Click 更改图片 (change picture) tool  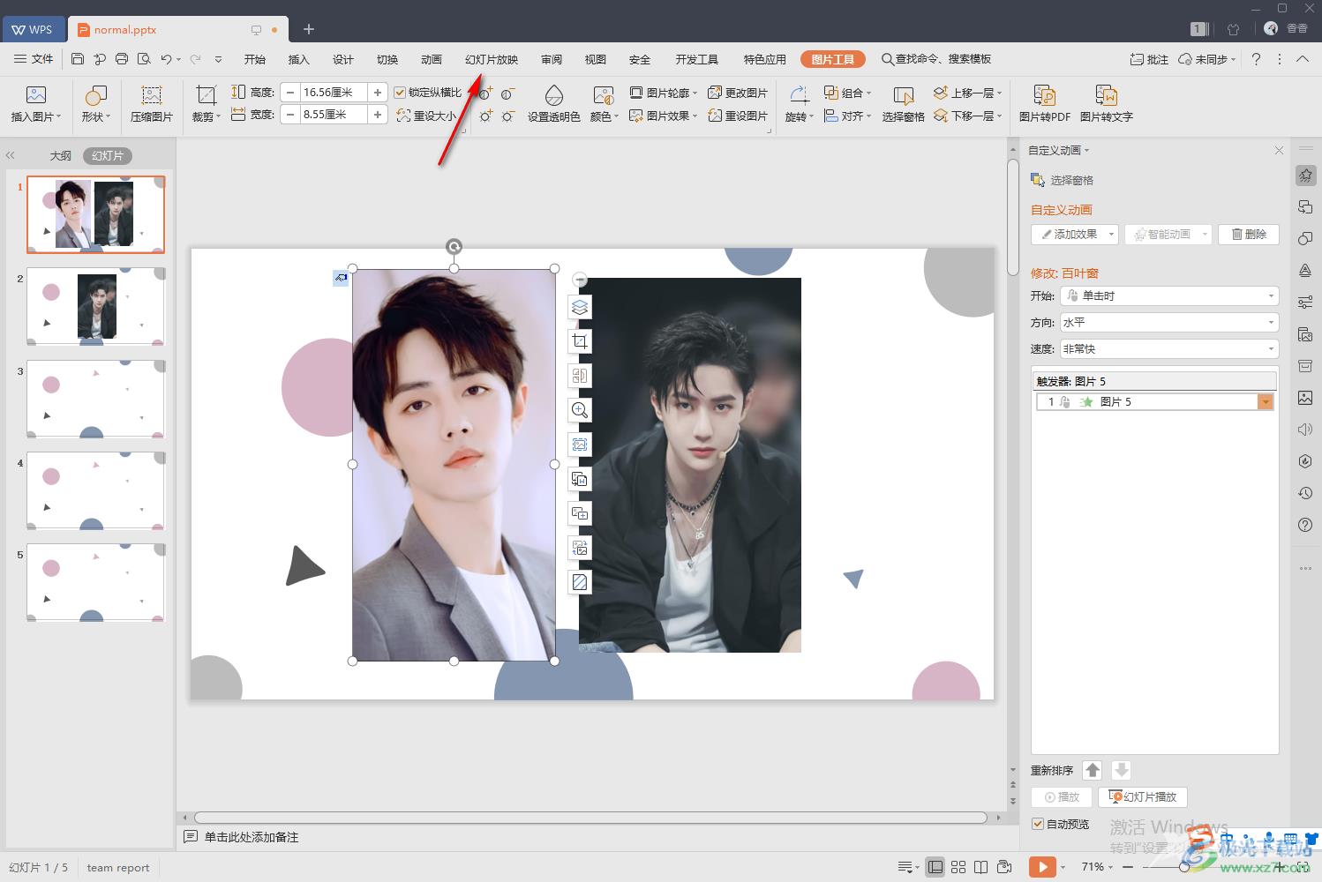point(738,93)
